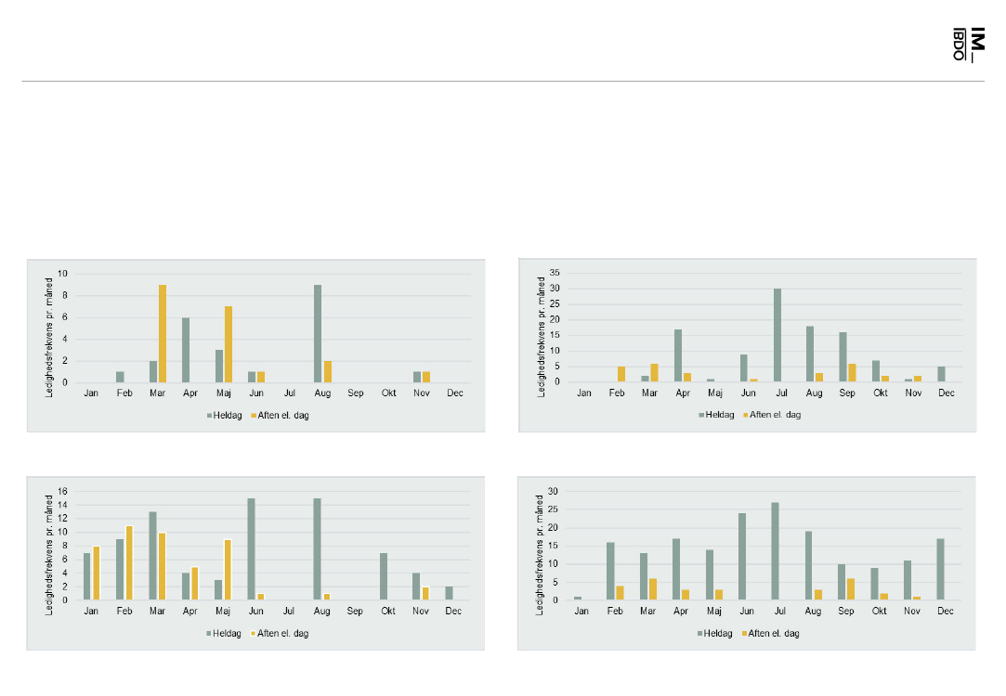1006x696 pixels.
Task: Click the gray Heldag legend swatch in bottom-left chart
Action: (x=208, y=634)
